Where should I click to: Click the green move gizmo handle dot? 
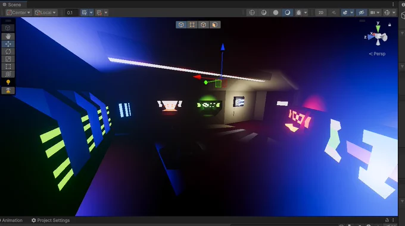coord(206,82)
